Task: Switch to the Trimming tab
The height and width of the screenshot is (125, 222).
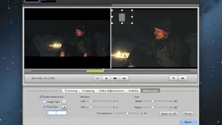Action: (x=71, y=91)
